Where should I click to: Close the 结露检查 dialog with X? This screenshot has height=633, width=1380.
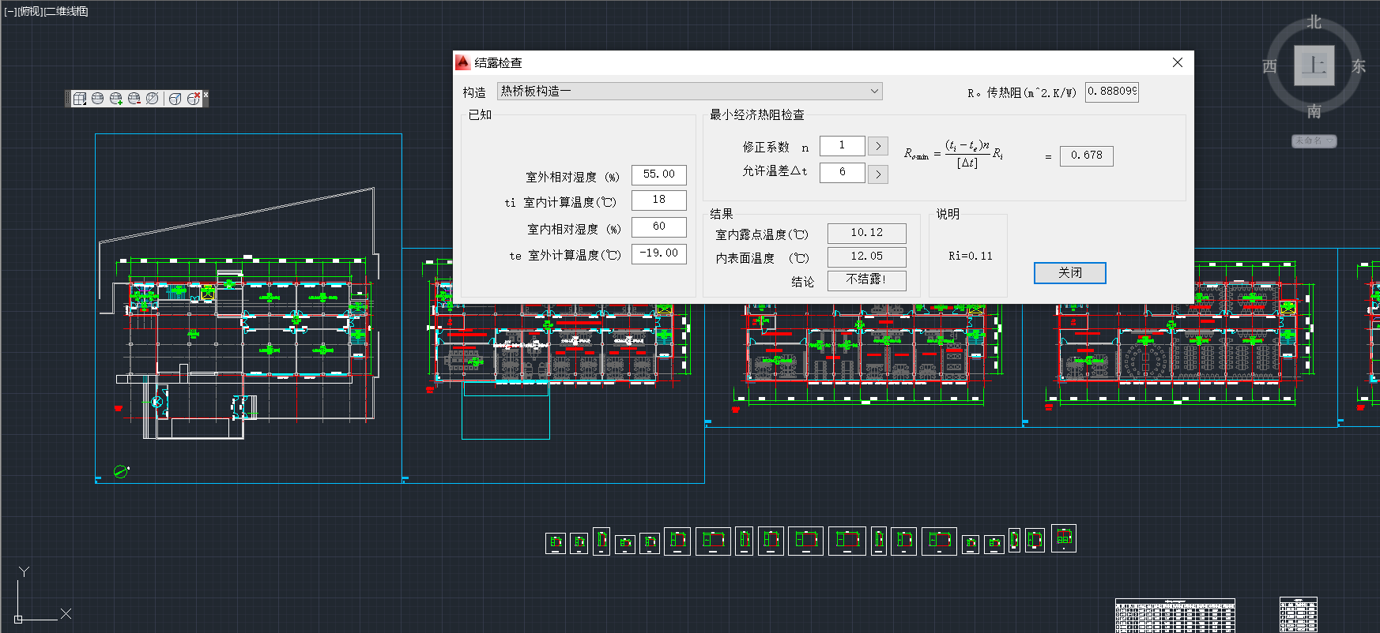click(1177, 62)
